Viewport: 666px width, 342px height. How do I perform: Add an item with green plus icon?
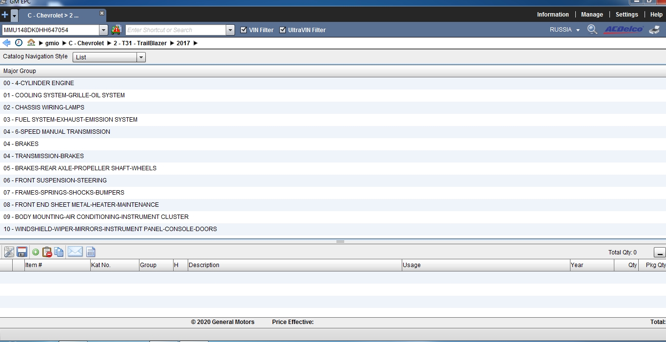[36, 252]
